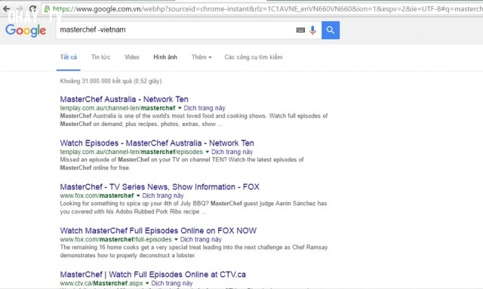Click the Khoảng 31.000.000 kết quả text
Image resolution: width=483 pixels, height=289 pixels.
point(111,81)
